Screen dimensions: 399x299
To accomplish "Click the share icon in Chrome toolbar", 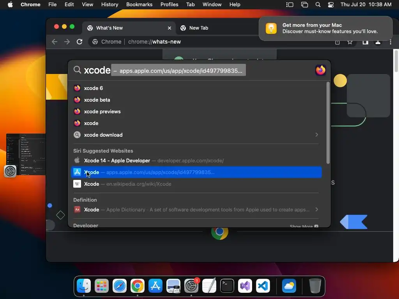I will [x=337, y=42].
